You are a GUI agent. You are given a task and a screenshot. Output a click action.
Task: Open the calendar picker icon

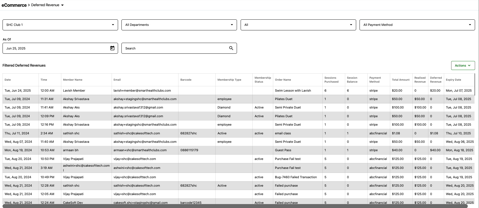coord(112,48)
